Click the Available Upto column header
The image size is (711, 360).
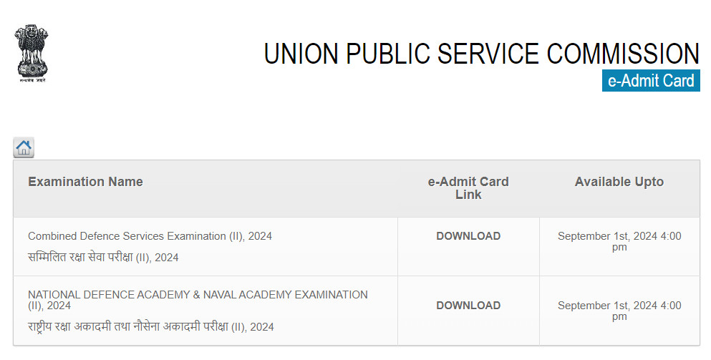[x=619, y=182]
